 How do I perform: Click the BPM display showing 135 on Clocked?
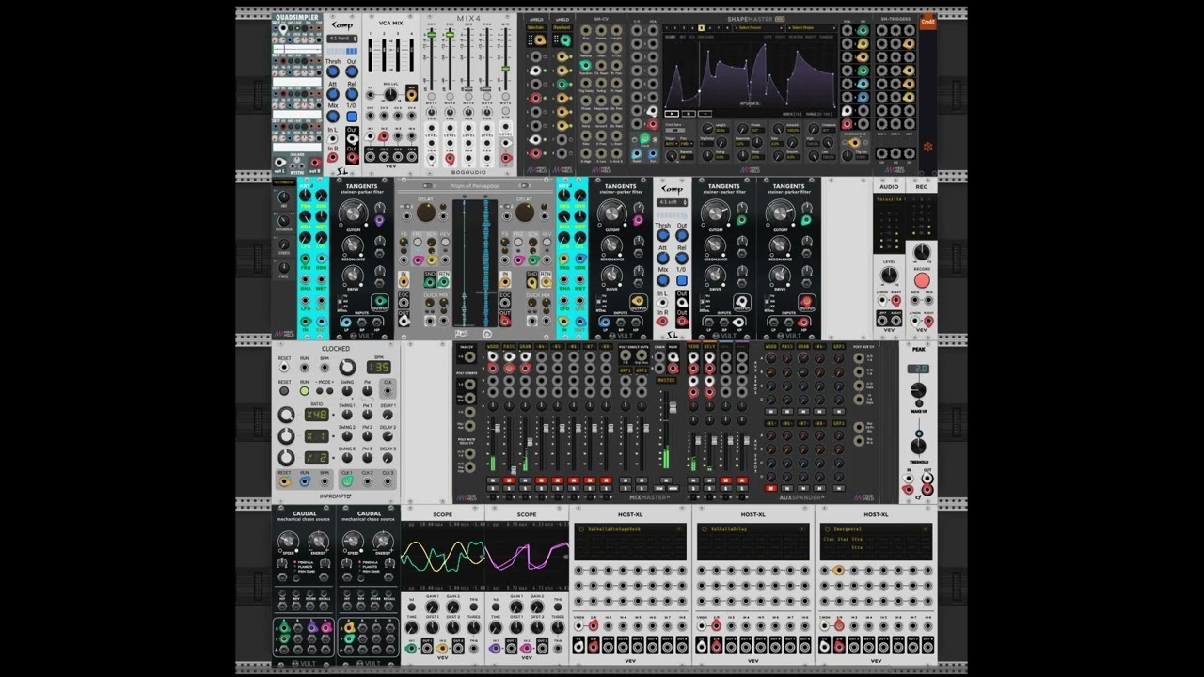tap(379, 367)
